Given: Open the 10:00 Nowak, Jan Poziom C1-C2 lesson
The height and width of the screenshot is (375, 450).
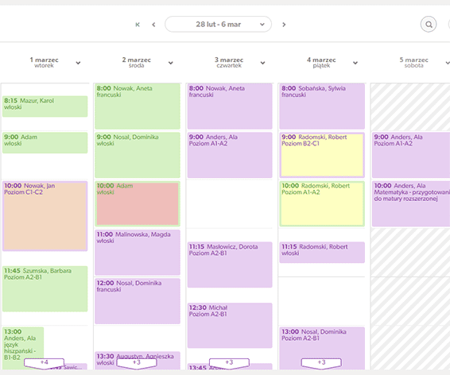Looking at the screenshot, I should 45,216.
